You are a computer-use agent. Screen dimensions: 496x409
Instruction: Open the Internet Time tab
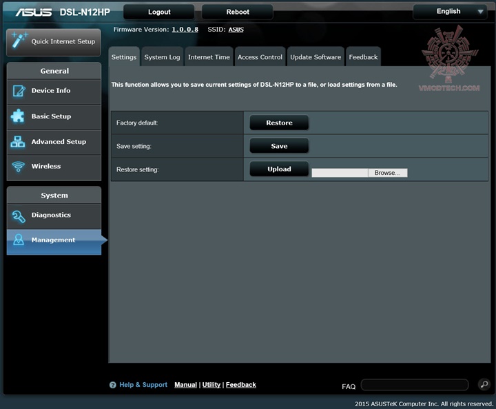[x=209, y=57]
